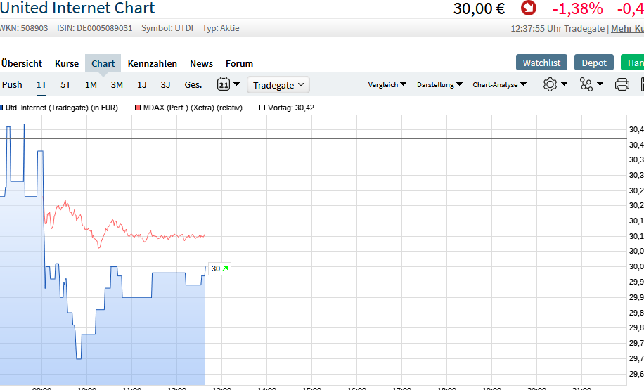Open the Vergleich dropdown
This screenshot has height=390, width=644.
(387, 85)
